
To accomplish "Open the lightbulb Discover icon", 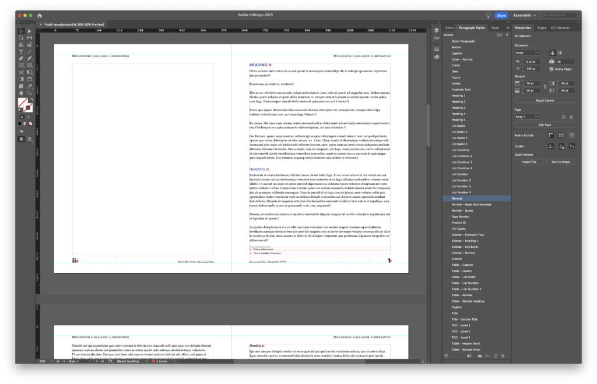I will tap(488, 16).
